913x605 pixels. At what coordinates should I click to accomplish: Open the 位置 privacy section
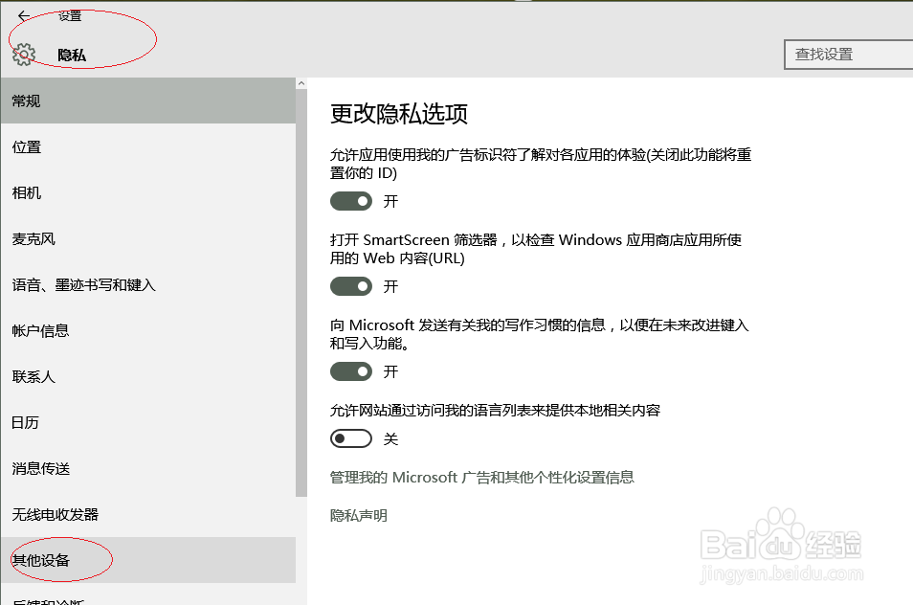(x=148, y=146)
